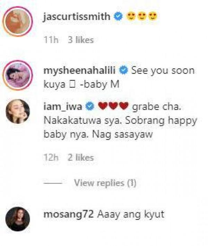The image size is (208, 246).
Task: Click the mysheenahalili username
Action: pyautogui.click(x=79, y=71)
